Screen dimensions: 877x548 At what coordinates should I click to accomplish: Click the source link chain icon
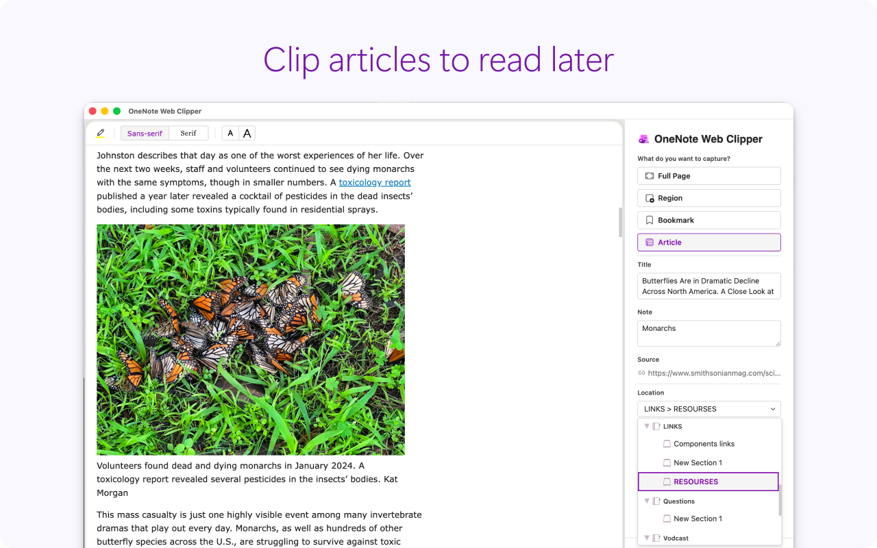tap(642, 373)
